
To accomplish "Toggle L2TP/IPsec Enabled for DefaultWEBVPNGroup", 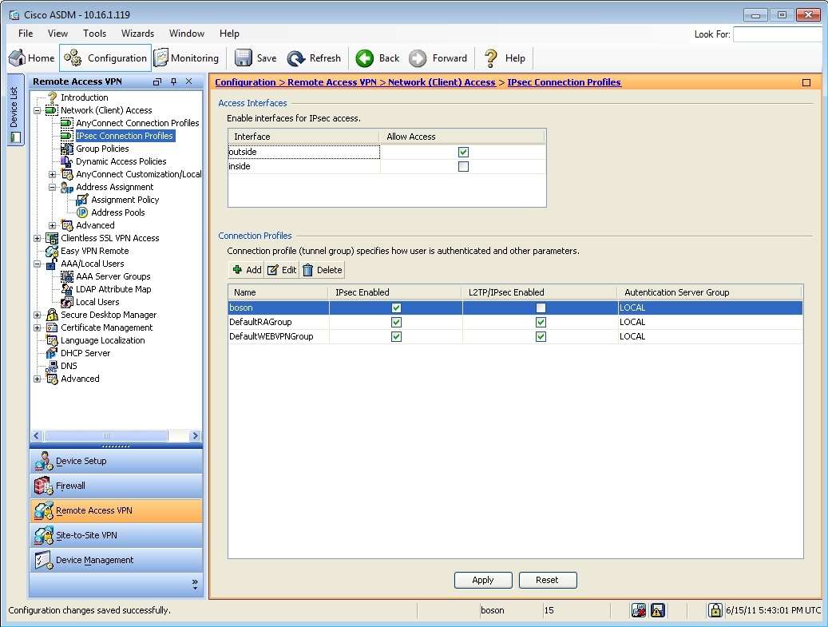I will click(x=541, y=336).
